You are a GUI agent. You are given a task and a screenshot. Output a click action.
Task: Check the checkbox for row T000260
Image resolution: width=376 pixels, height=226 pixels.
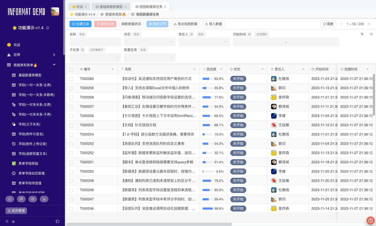[x=71, y=79]
